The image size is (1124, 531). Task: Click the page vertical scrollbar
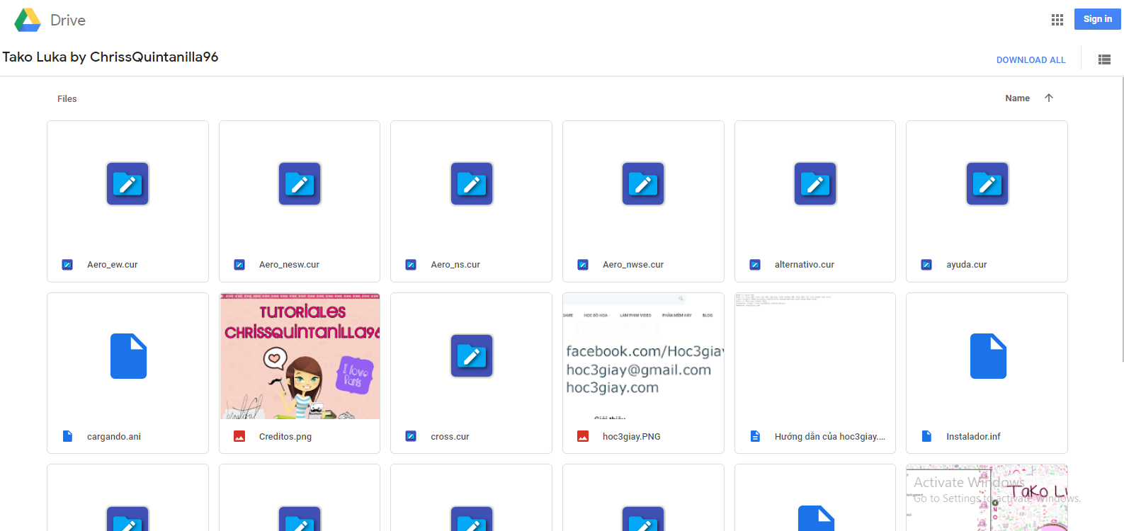(x=1123, y=219)
